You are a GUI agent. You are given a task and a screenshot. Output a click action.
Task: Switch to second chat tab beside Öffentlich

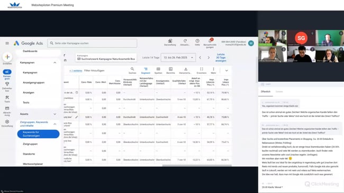[x=279, y=92]
